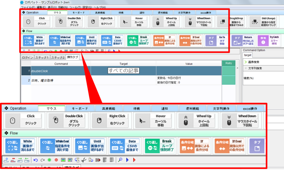Open the 便利機能 tab in enlarged view
Screen dimensions: 284x170
click(193, 109)
